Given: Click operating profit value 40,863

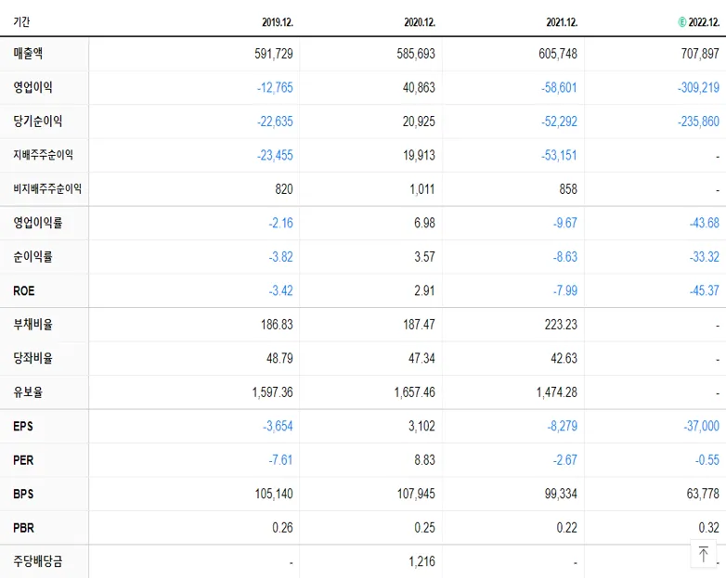Looking at the screenshot, I should [419, 87].
